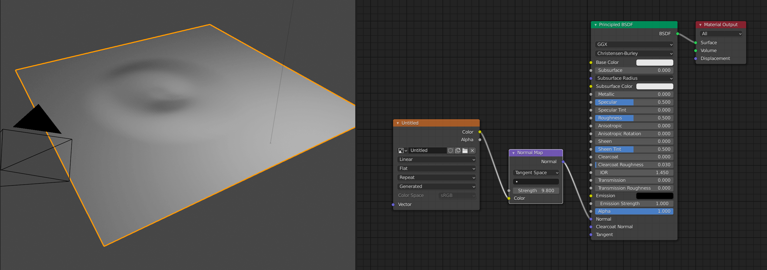This screenshot has width=767, height=270.
Task: Open the Linear interpolation dropdown
Action: coord(436,160)
